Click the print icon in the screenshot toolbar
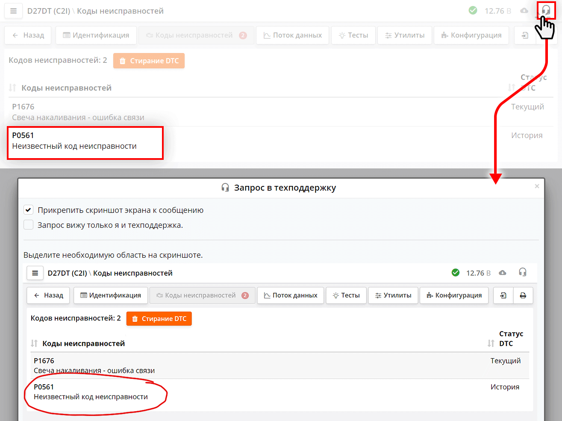Viewport: 562px width, 421px height. 523,295
